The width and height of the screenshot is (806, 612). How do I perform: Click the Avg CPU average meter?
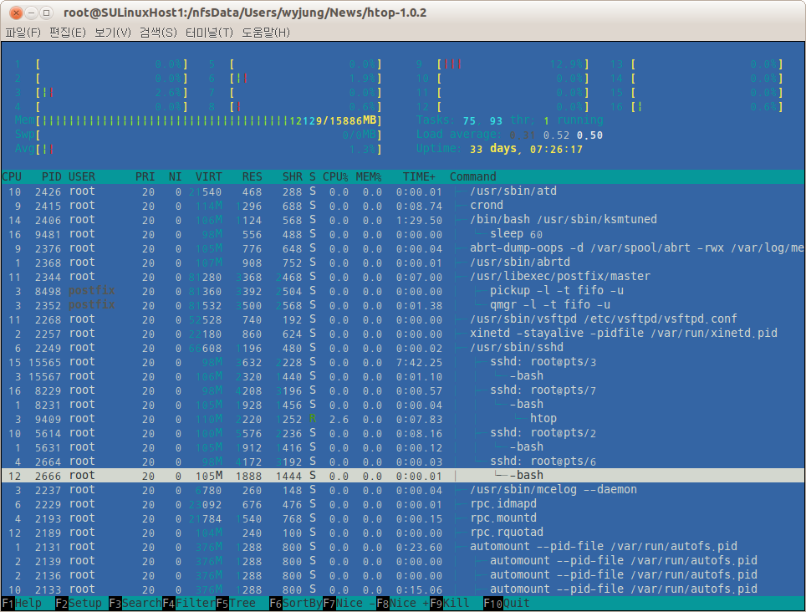coord(198,149)
